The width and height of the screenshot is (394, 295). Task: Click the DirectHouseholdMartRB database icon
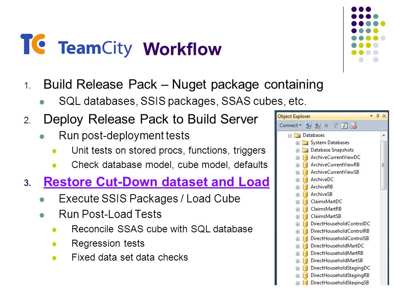point(305,253)
